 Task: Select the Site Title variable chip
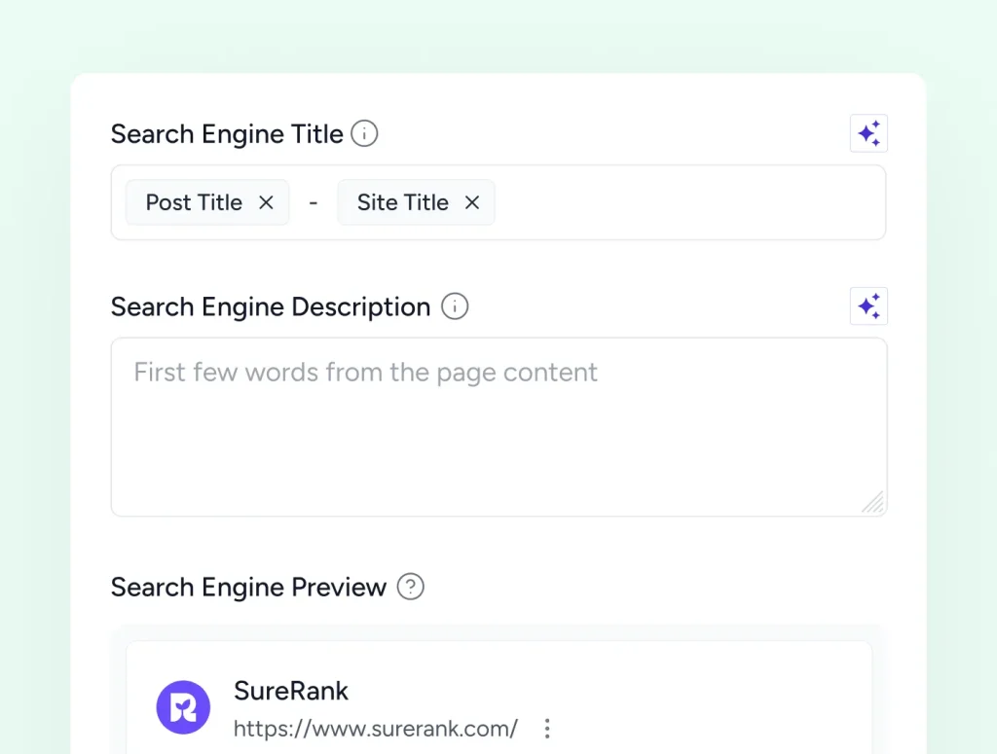click(402, 202)
